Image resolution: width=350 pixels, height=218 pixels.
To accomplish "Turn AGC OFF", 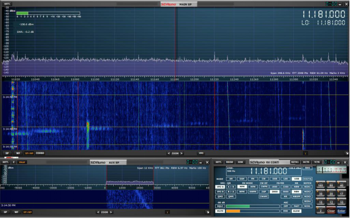I will pyautogui.click(x=285, y=206).
